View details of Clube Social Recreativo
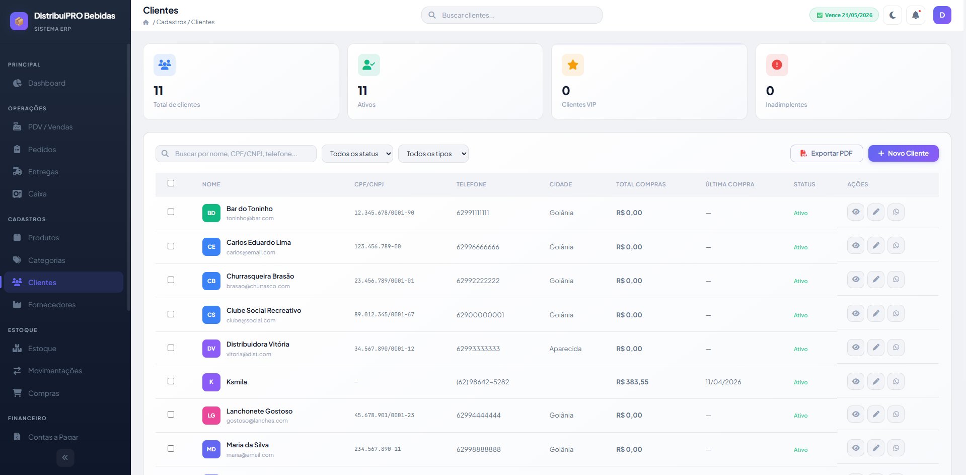The image size is (966, 475). pos(856,314)
